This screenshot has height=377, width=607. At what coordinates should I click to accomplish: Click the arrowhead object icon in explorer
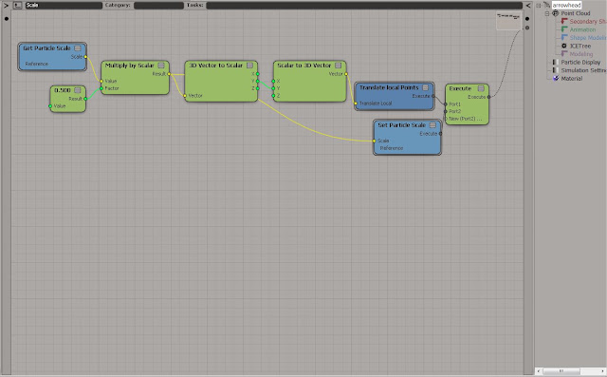pos(546,5)
